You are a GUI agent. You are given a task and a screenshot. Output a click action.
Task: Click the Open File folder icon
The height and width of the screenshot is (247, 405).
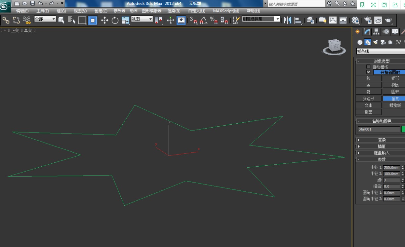coord(24,3)
